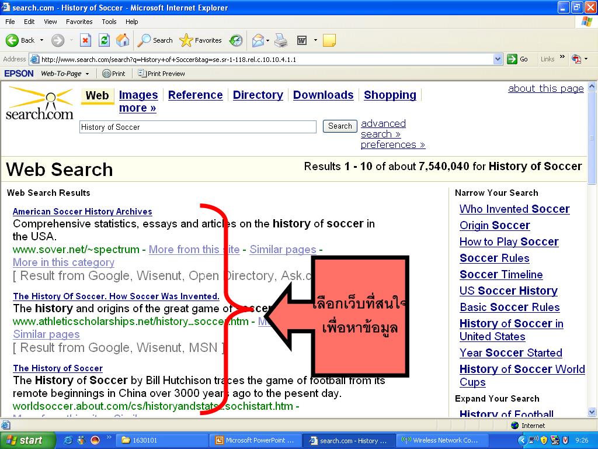Open the Search pane in the toolbar

[155, 40]
